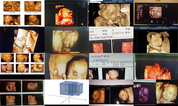The image size is (178, 106).
Task: Open the 汕头妇产医院 report thumbnail
Action: [x=111, y=66]
